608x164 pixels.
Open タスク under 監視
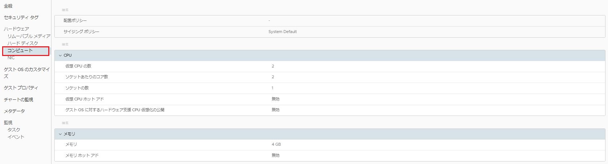click(x=14, y=130)
